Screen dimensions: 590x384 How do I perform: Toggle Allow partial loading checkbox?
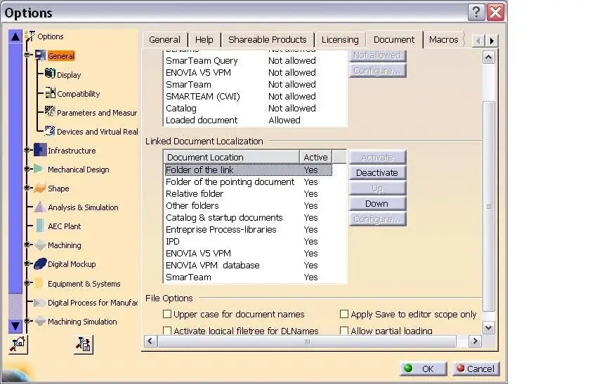click(x=344, y=330)
